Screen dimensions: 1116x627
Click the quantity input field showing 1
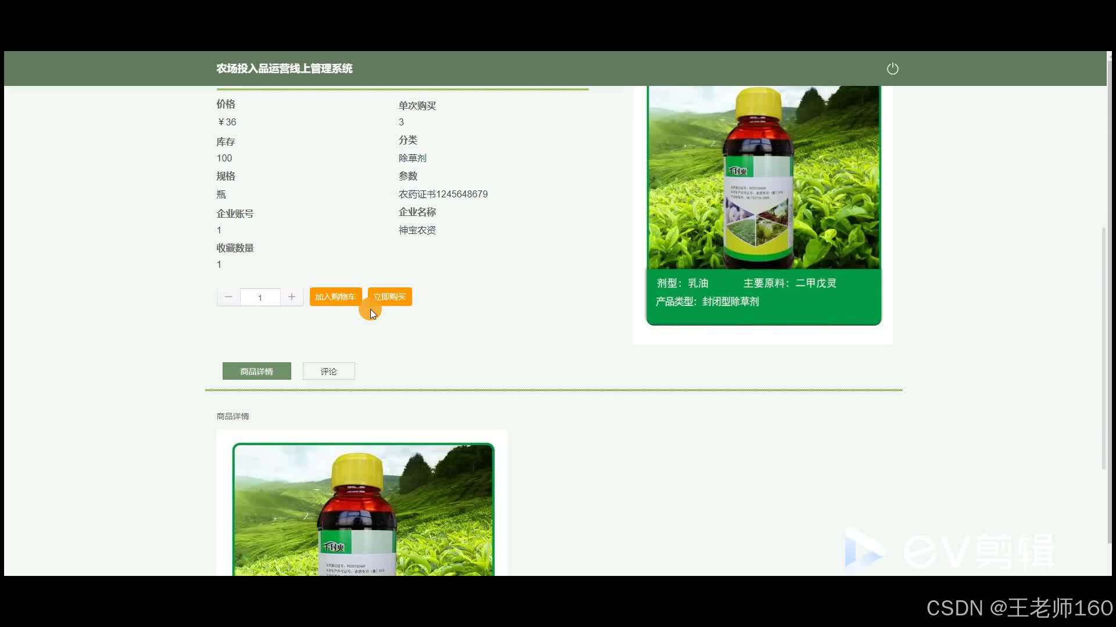point(260,297)
